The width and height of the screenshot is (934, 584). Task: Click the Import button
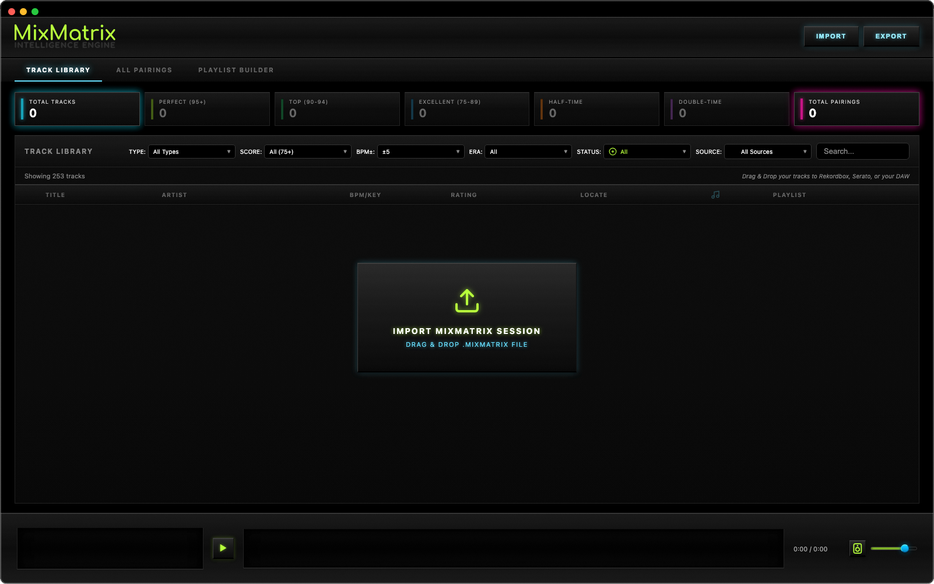coord(830,36)
